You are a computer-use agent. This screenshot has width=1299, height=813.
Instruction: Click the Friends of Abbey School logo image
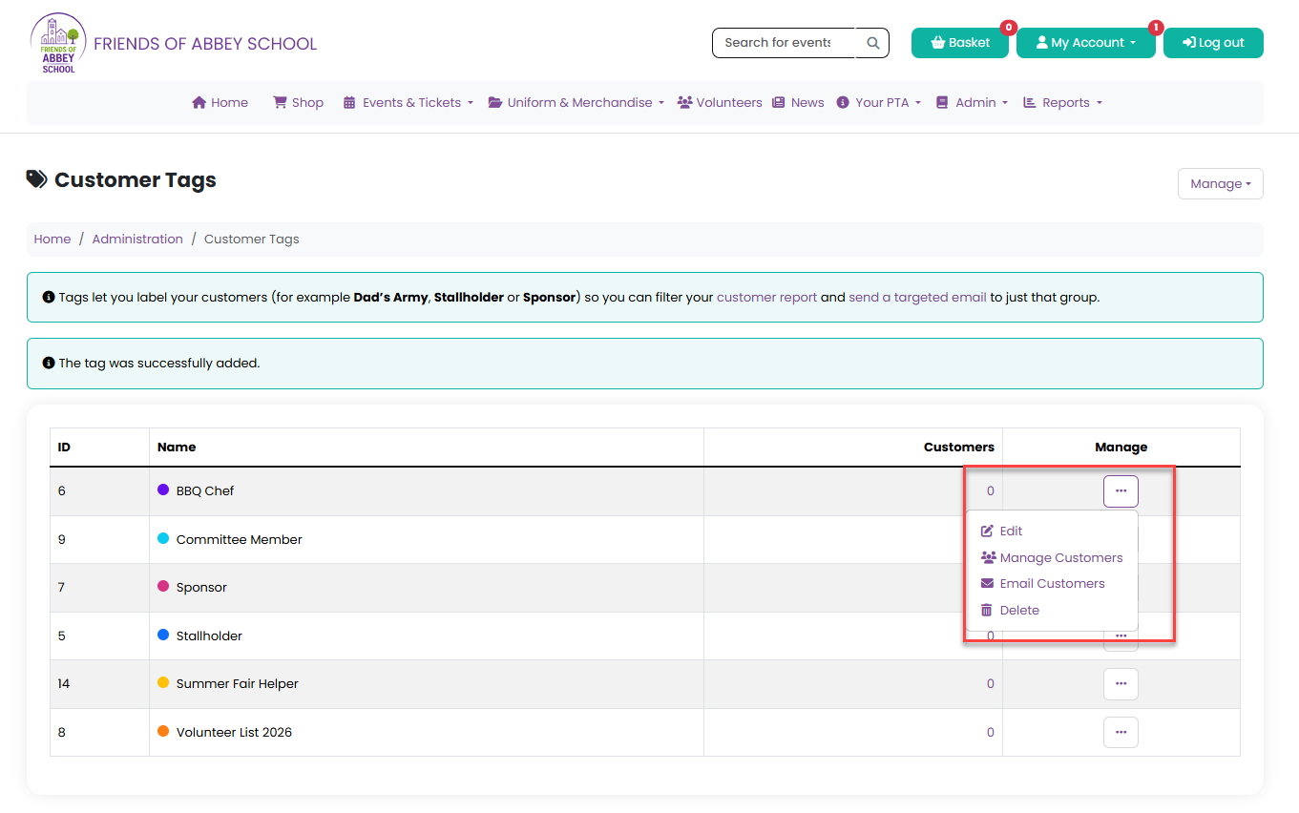pyautogui.click(x=58, y=43)
